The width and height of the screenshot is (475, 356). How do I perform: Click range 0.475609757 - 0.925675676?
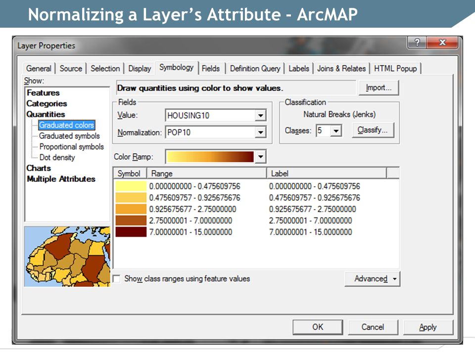[x=194, y=198]
